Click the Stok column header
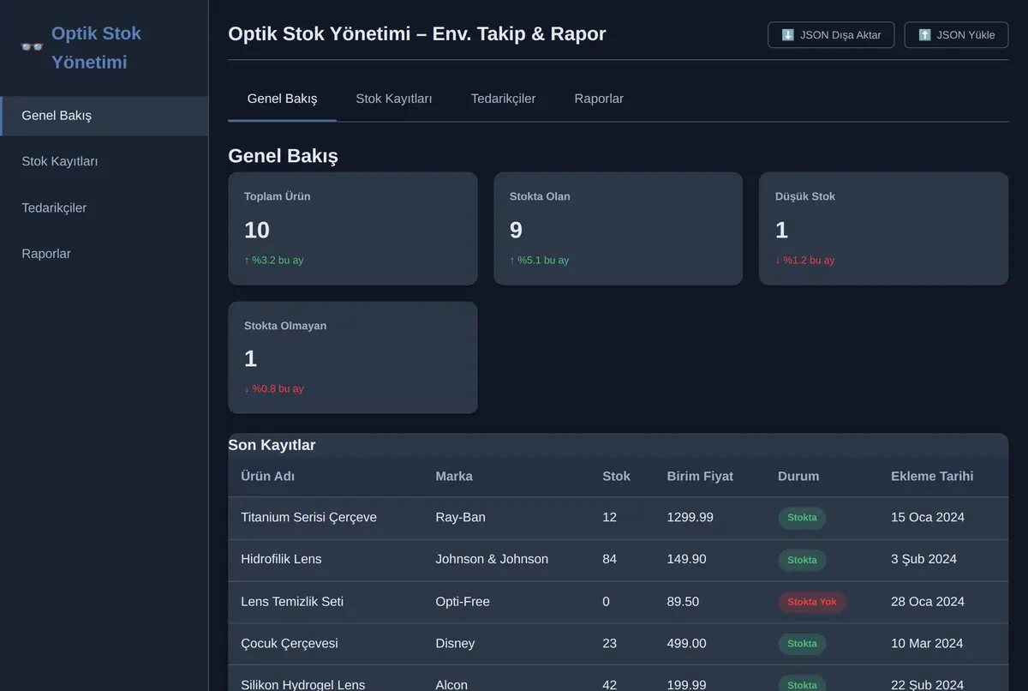This screenshot has width=1028, height=691. [x=616, y=476]
